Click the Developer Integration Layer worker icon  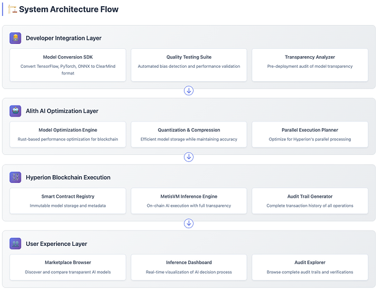tap(15, 38)
